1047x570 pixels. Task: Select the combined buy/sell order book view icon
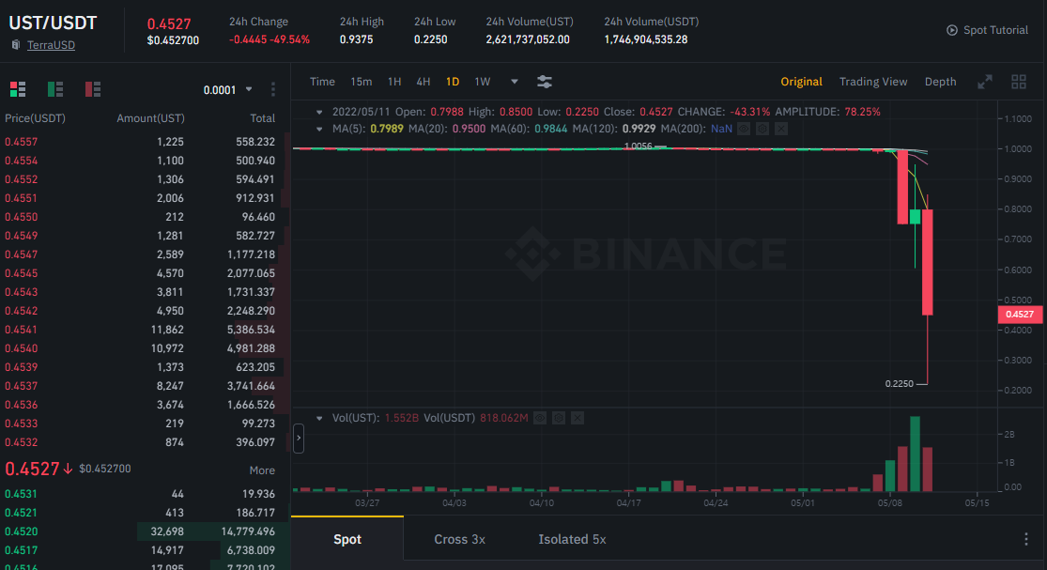(17, 89)
